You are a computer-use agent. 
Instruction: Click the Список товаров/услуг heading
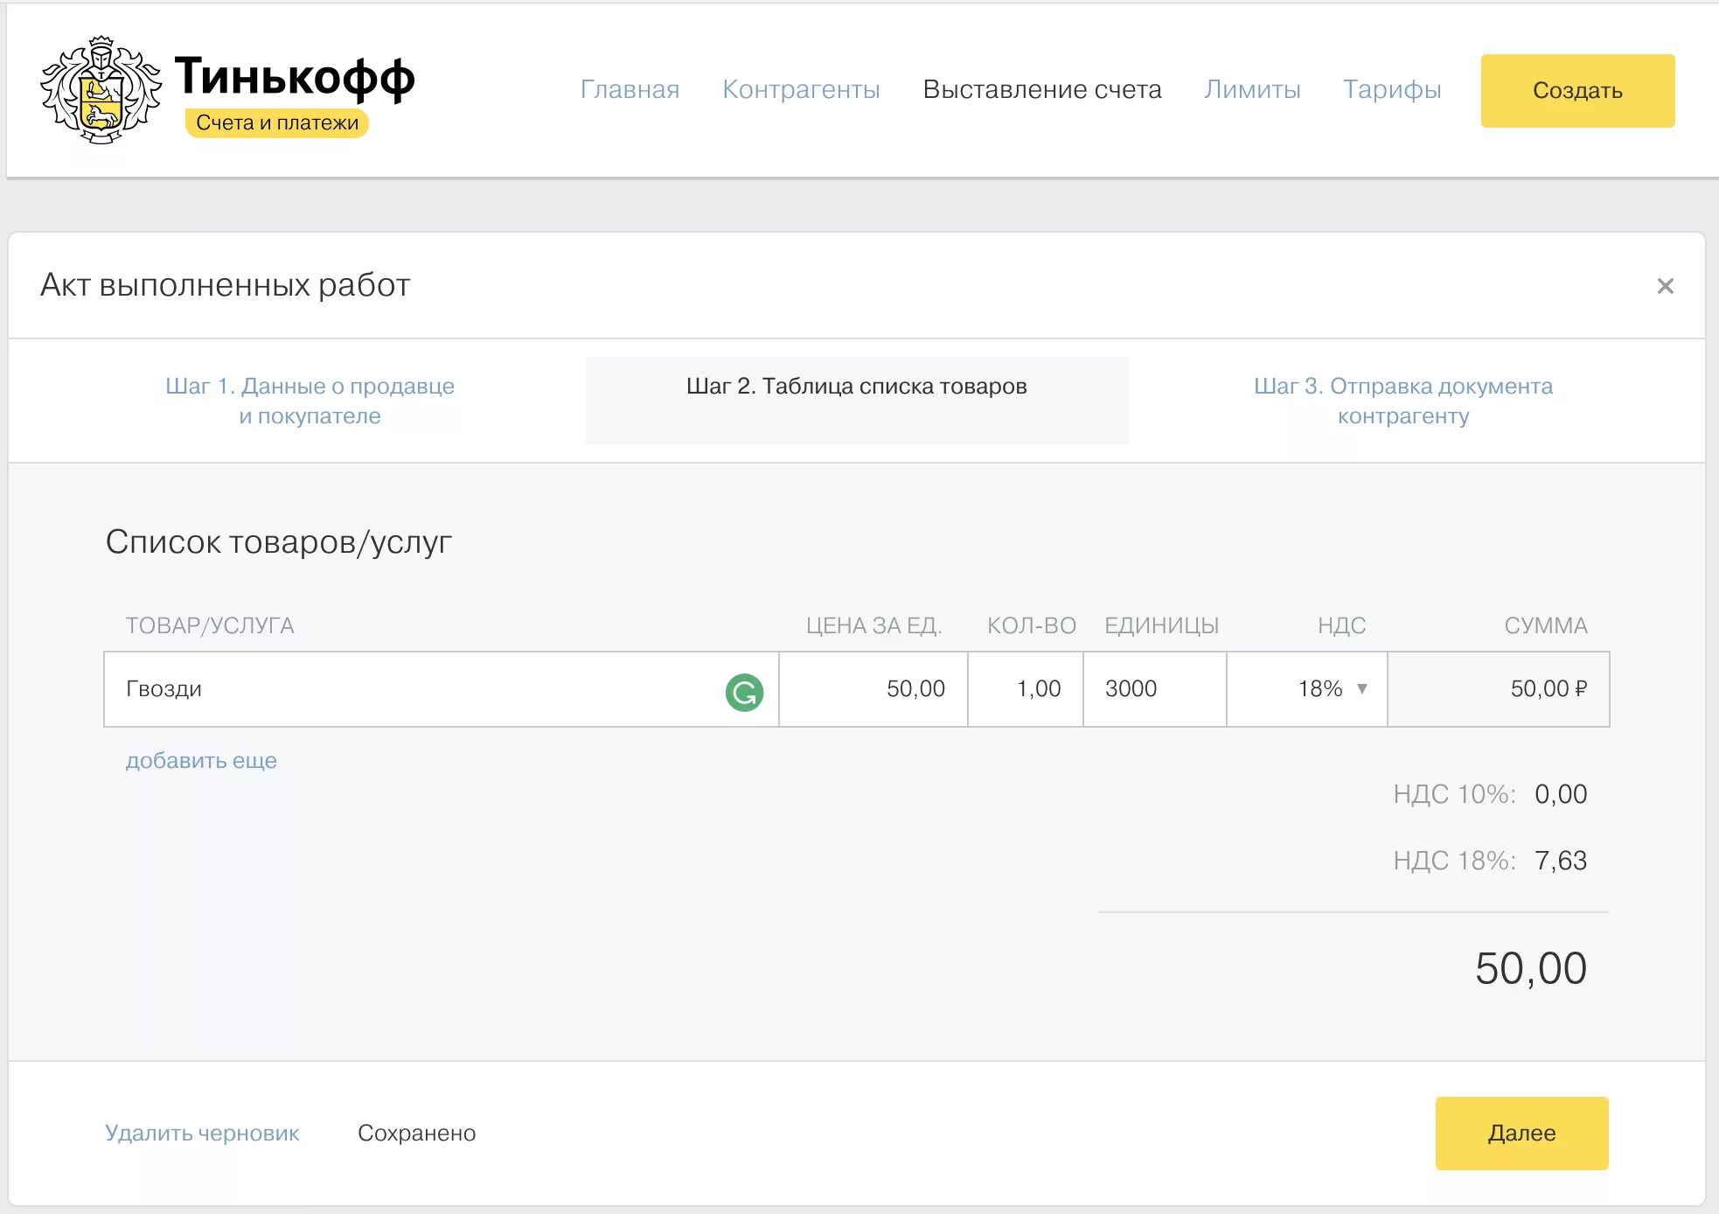click(279, 542)
